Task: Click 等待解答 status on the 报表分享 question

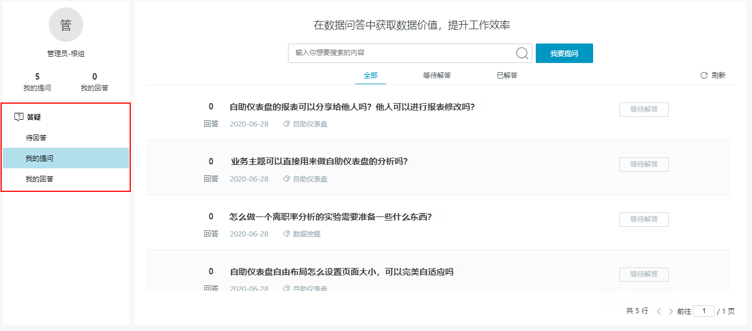Action: pos(644,109)
